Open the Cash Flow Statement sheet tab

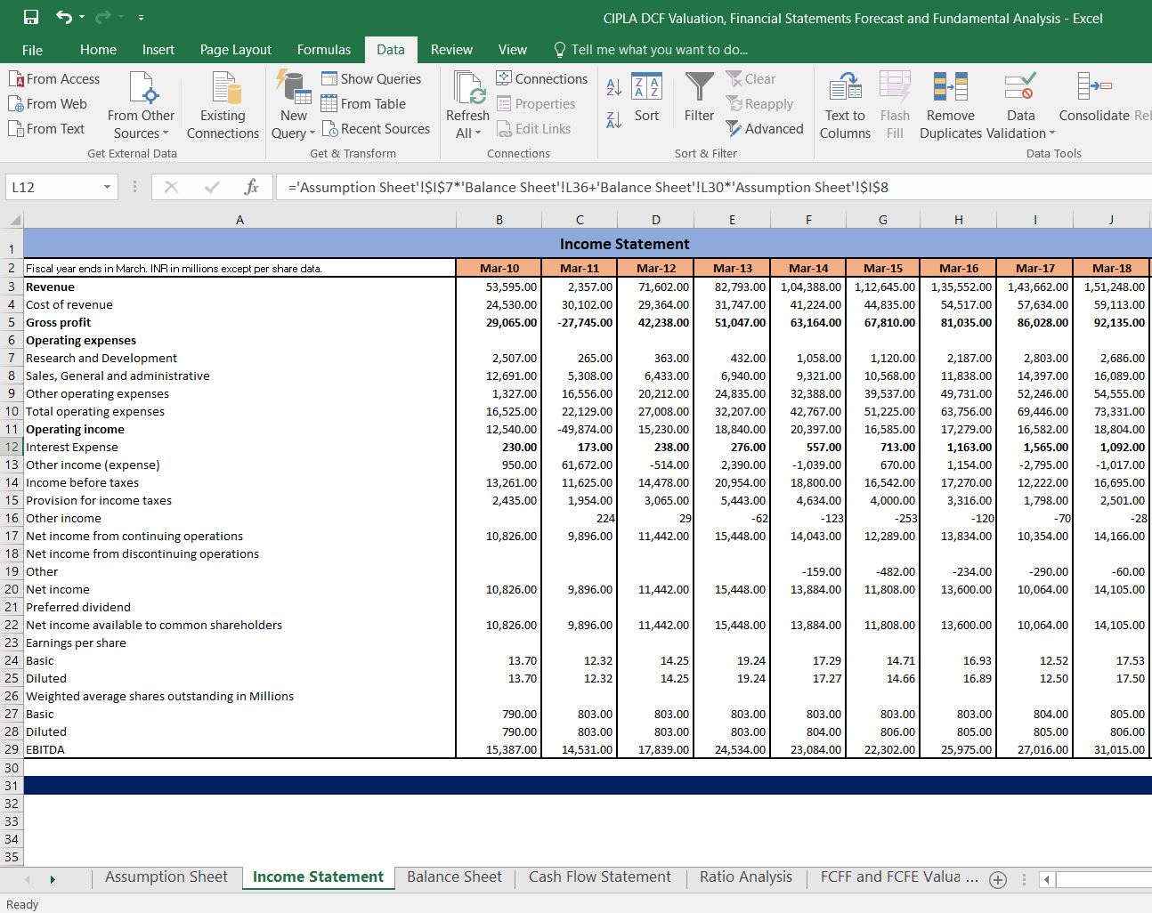600,877
